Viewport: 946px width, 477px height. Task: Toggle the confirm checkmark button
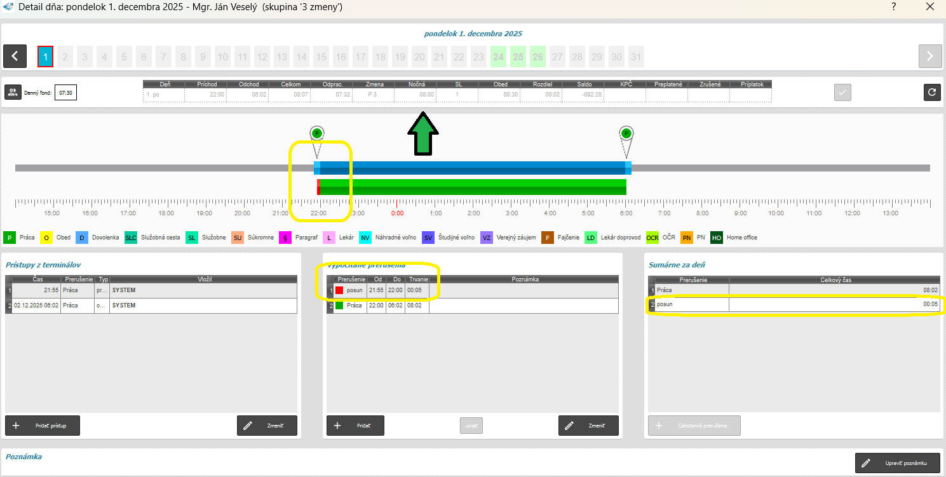(x=842, y=92)
